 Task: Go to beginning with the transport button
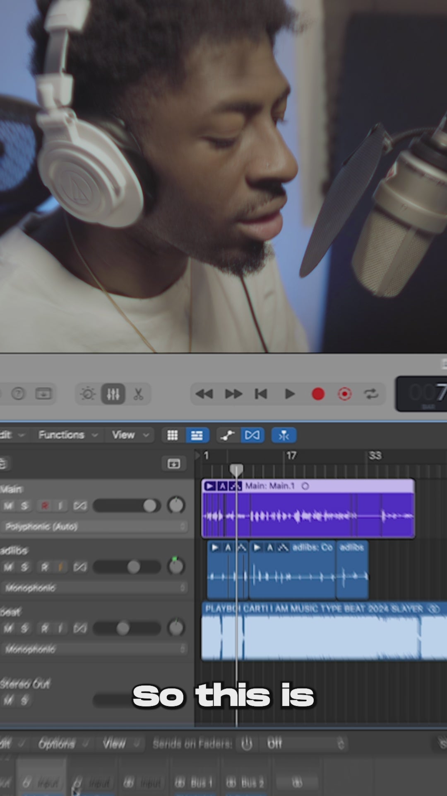(261, 394)
